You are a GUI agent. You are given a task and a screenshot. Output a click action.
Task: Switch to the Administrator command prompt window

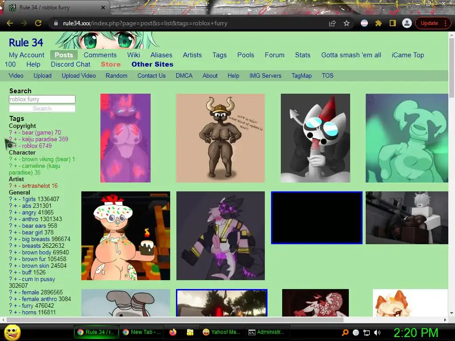[267, 332]
